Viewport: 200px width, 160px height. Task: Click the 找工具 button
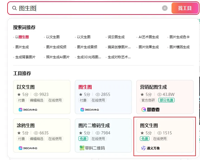pyautogui.click(x=185, y=8)
